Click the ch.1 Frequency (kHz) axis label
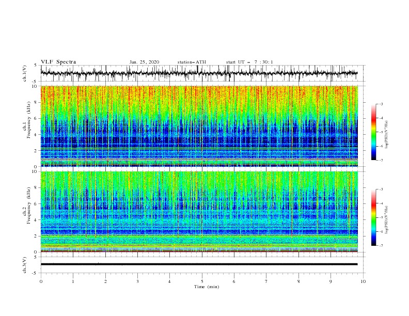 [27, 120]
